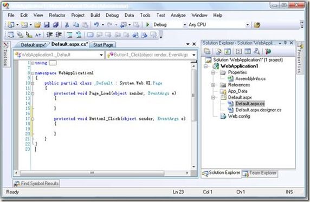This screenshot has width=310, height=202.
Task: Open the Debug configuration dropdown
Action: click(185, 25)
